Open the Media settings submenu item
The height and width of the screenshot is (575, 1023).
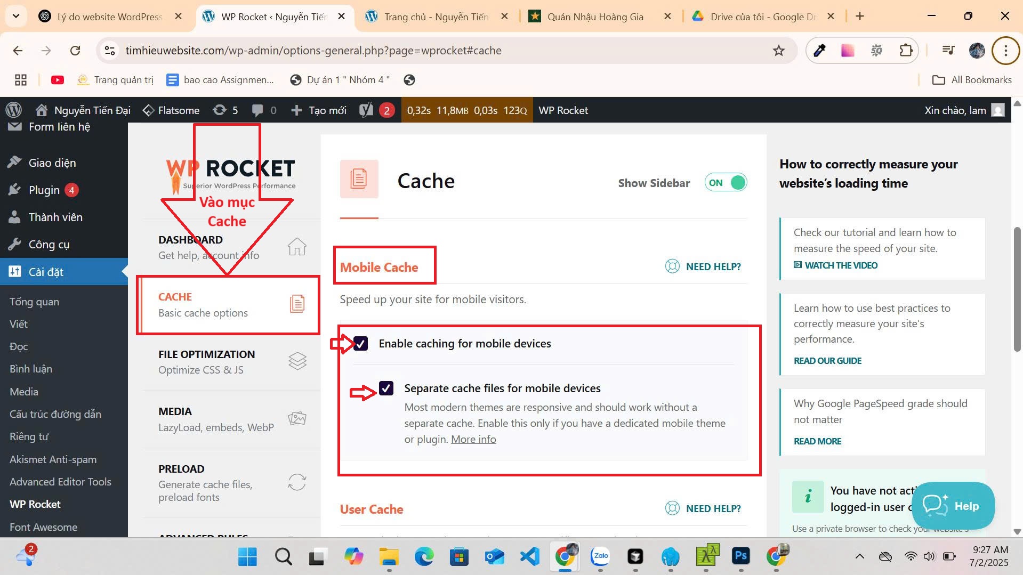(24, 392)
